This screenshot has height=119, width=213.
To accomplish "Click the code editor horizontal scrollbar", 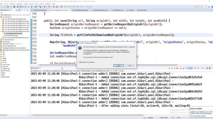I will point(108,65).
